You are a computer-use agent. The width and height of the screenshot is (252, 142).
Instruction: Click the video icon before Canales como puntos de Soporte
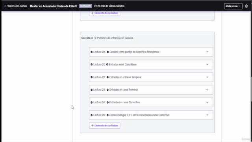pos(107,52)
